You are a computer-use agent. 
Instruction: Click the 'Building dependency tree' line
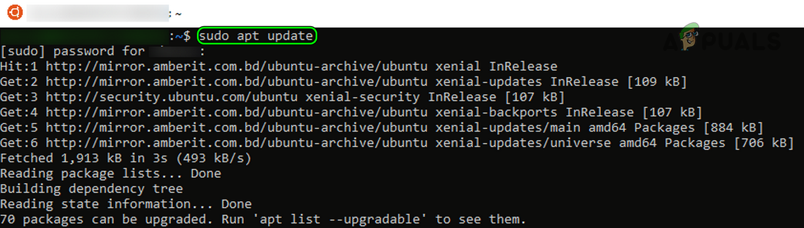click(91, 189)
